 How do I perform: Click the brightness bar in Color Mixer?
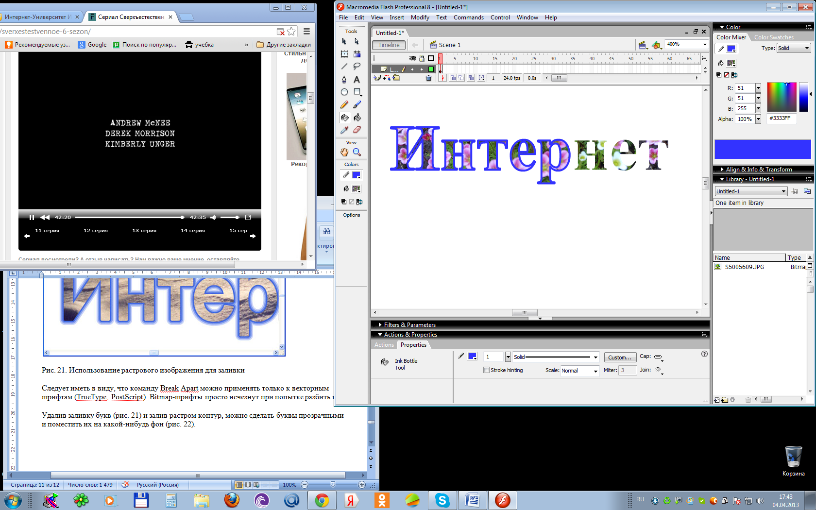click(804, 97)
